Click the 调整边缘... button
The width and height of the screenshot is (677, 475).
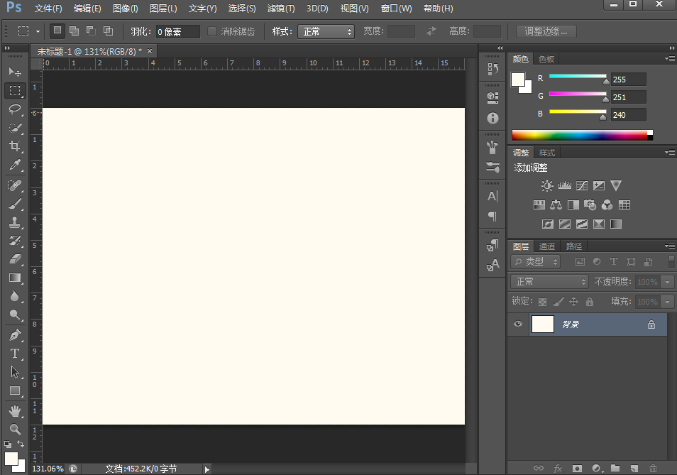[x=546, y=31]
